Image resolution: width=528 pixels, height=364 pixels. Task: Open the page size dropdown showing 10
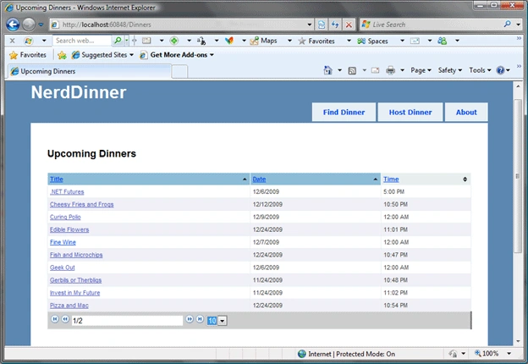point(223,321)
